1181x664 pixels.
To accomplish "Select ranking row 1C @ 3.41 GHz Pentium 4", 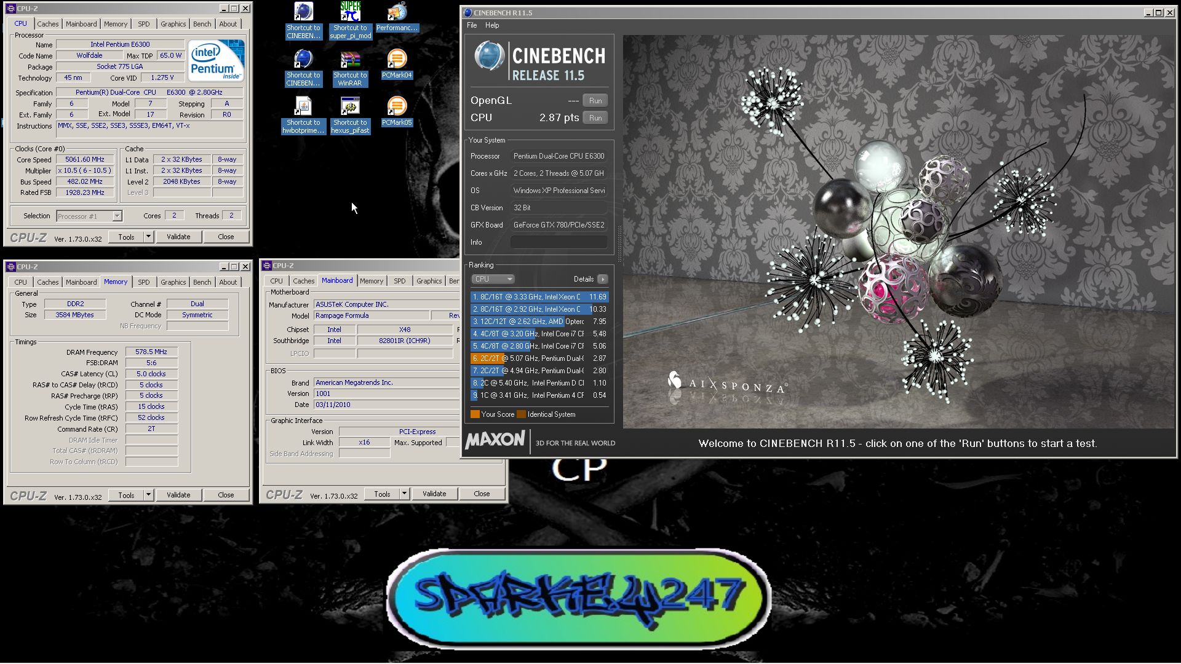I will pyautogui.click(x=539, y=395).
